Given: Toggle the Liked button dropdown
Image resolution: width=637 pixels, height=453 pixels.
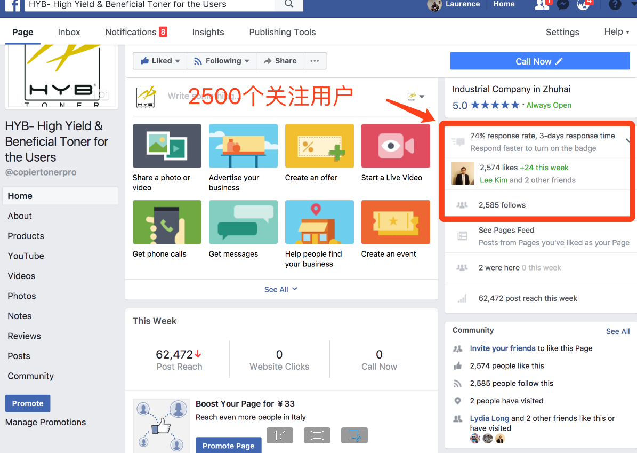Looking at the screenshot, I should click(160, 61).
